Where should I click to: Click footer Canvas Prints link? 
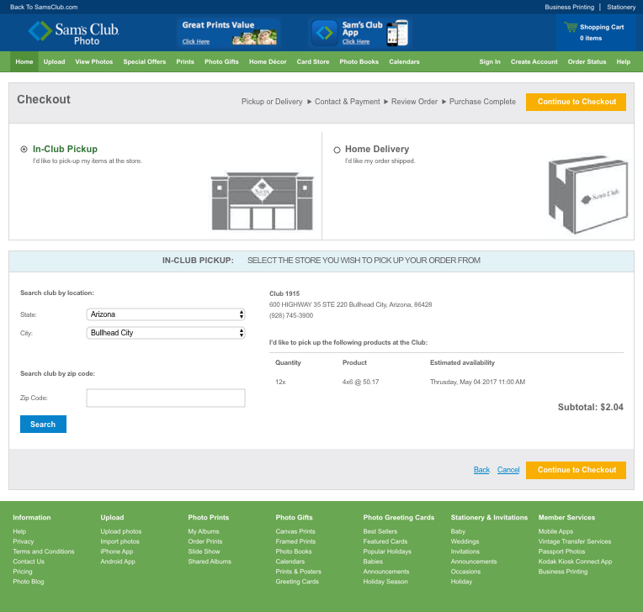[295, 531]
